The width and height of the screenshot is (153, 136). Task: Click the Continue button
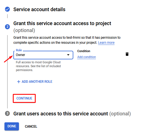[x=24, y=98]
